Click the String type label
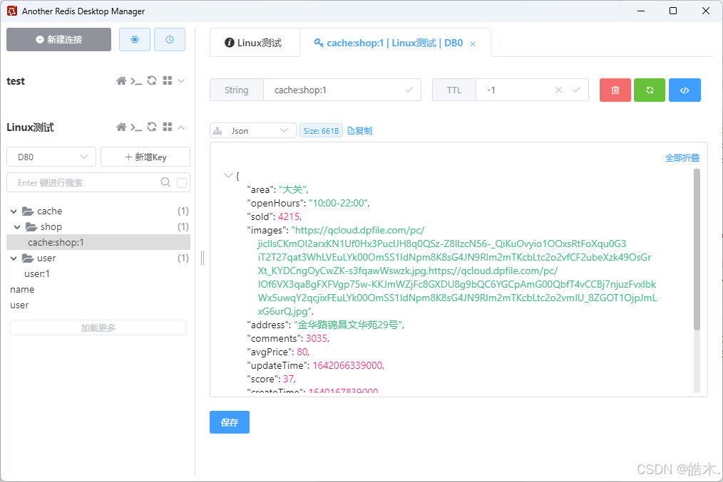Viewport: 723px width, 482px height. [237, 90]
